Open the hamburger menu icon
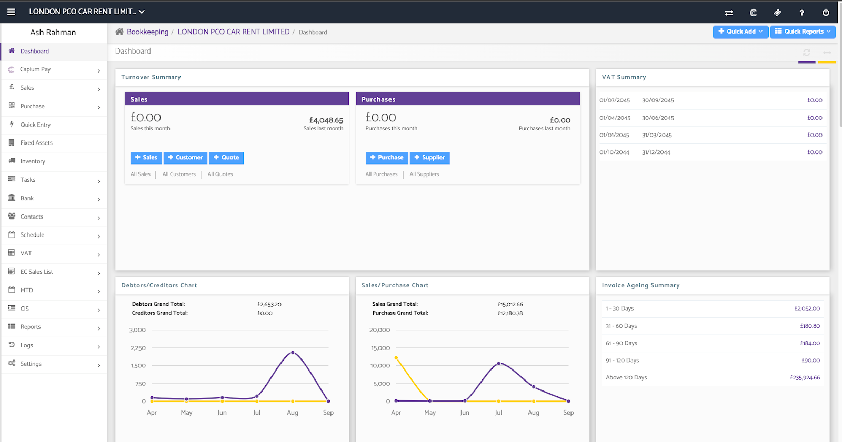Image resolution: width=842 pixels, height=442 pixels. pos(11,12)
